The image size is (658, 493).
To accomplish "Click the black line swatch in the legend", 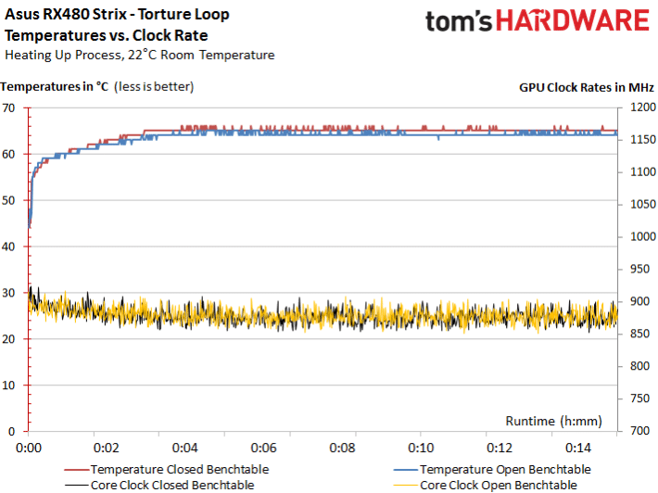I will [x=77, y=486].
